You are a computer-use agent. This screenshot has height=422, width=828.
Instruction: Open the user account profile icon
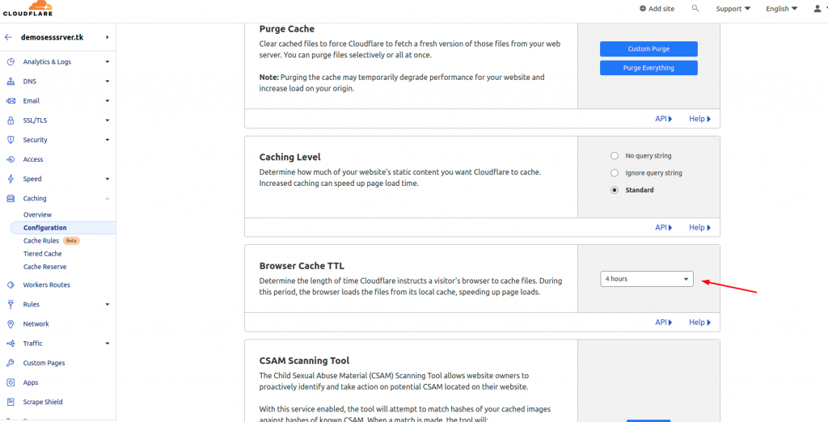coord(817,8)
